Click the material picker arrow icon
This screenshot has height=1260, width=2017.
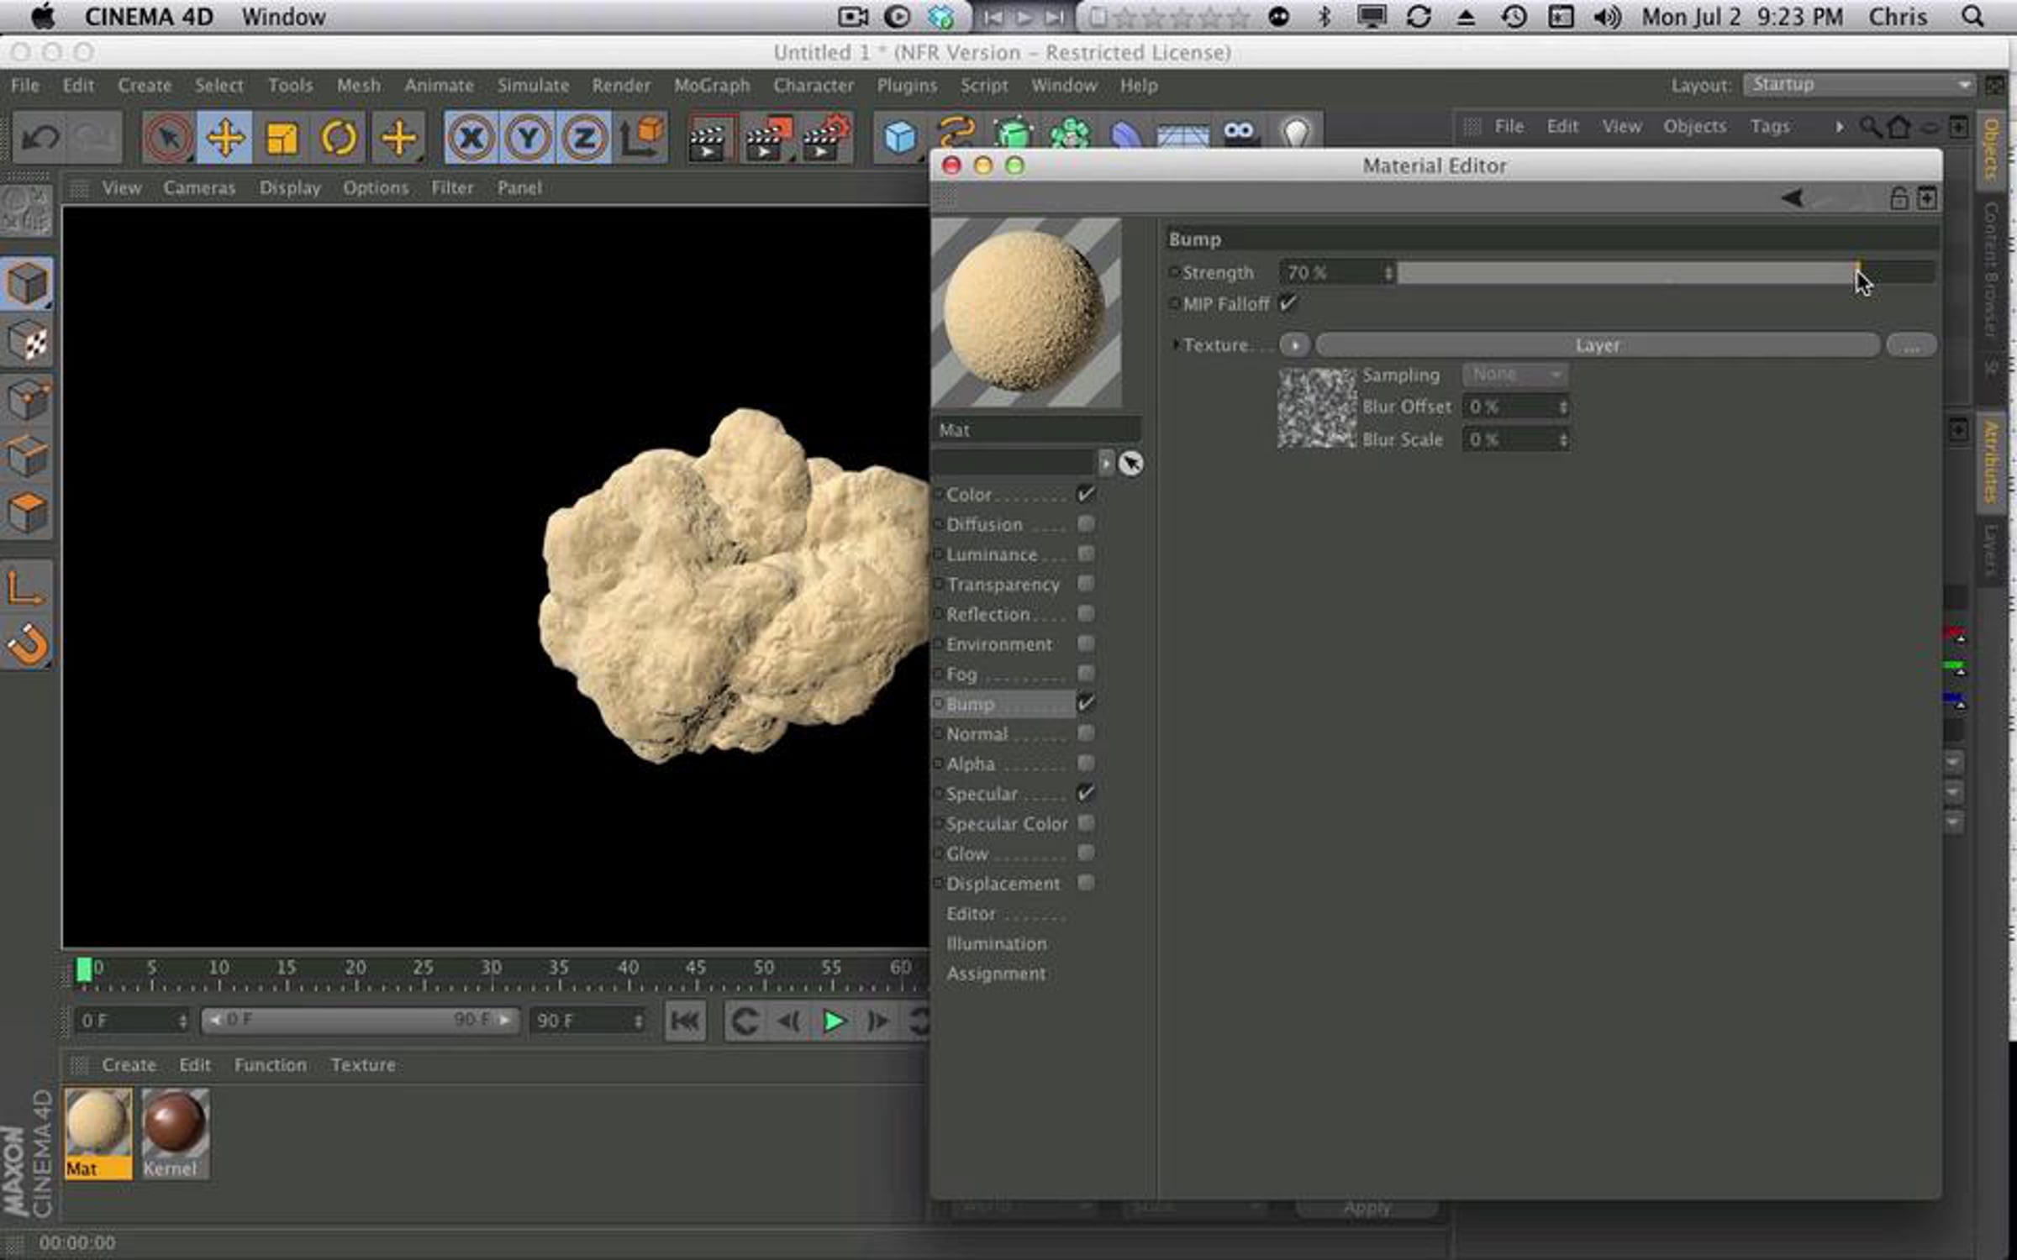(1131, 464)
